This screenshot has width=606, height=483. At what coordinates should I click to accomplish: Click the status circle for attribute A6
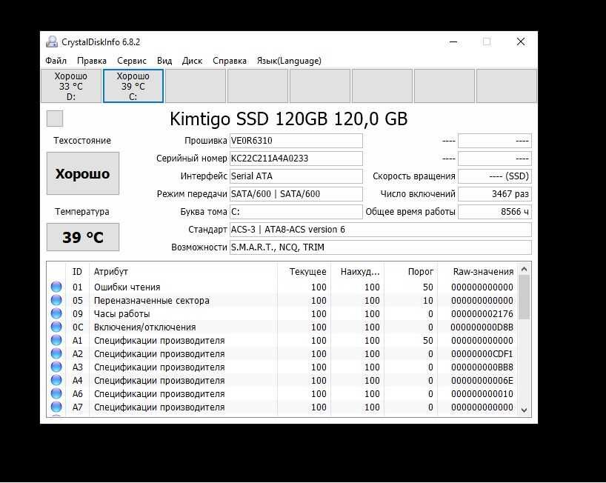tap(56, 393)
